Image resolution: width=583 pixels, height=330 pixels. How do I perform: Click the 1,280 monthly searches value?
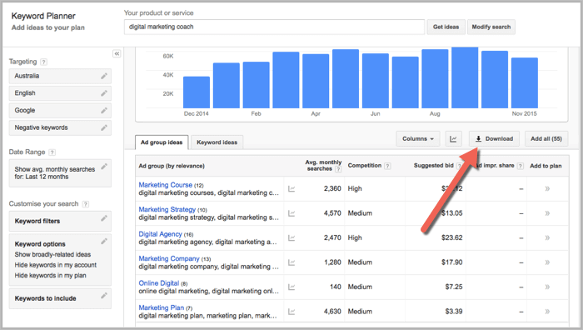click(332, 262)
